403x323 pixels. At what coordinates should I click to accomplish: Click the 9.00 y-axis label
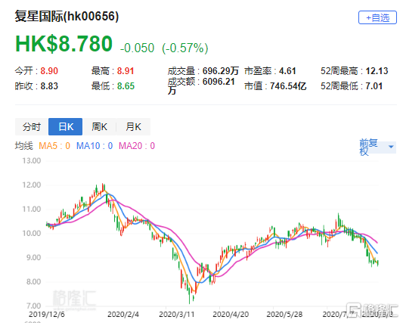click(x=33, y=257)
